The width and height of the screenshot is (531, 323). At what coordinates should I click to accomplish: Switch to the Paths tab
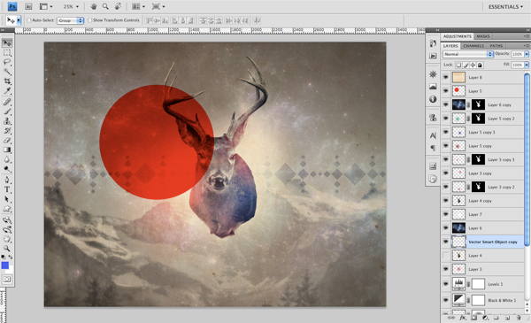coord(496,46)
